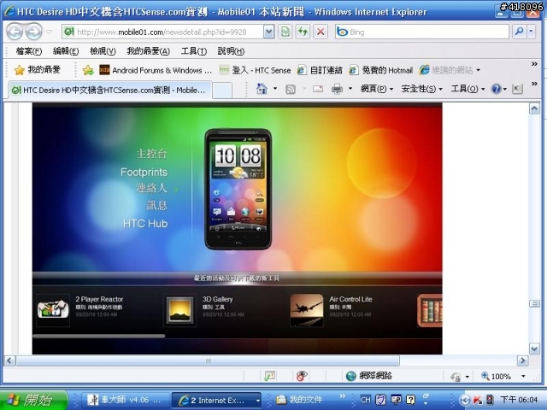Open the 檢視(V) menu
The image size is (547, 410).
tap(103, 51)
